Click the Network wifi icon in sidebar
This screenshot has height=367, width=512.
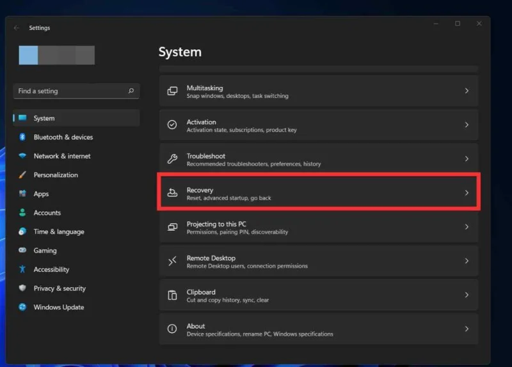(22, 156)
